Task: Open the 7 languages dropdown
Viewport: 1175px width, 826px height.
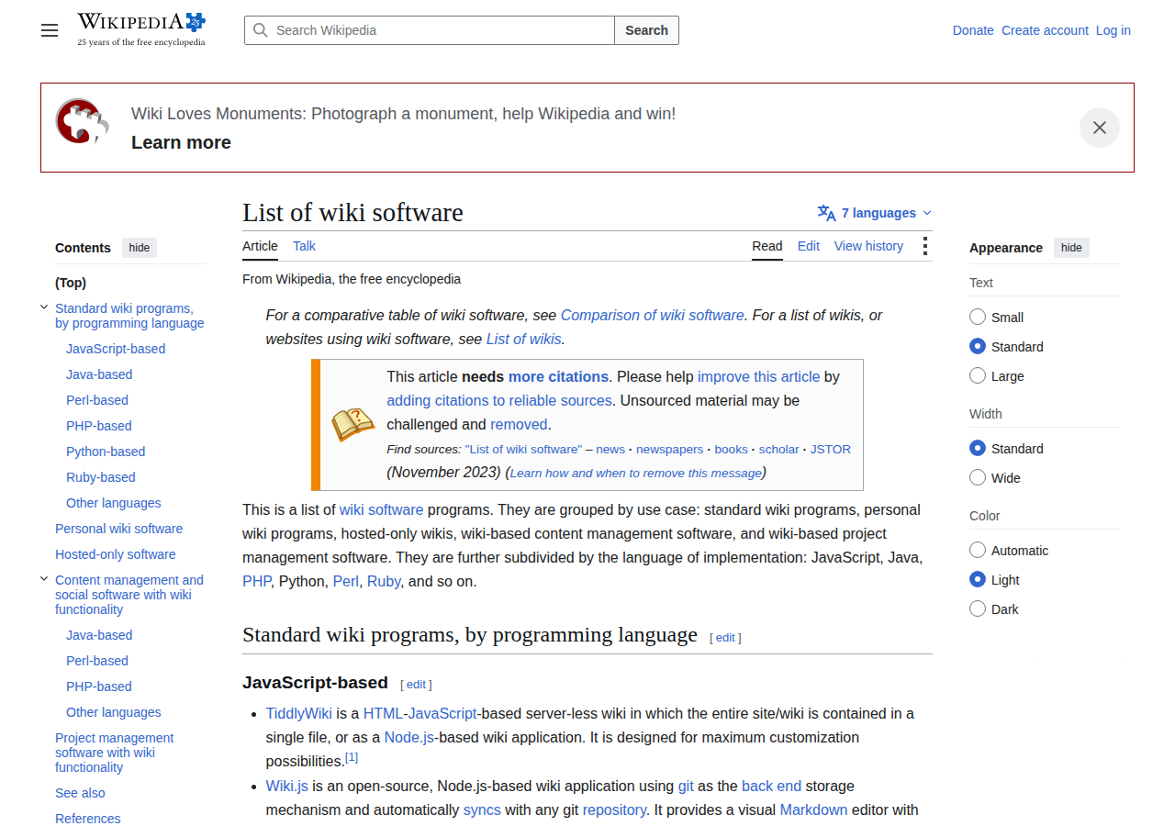Action: pos(875,213)
